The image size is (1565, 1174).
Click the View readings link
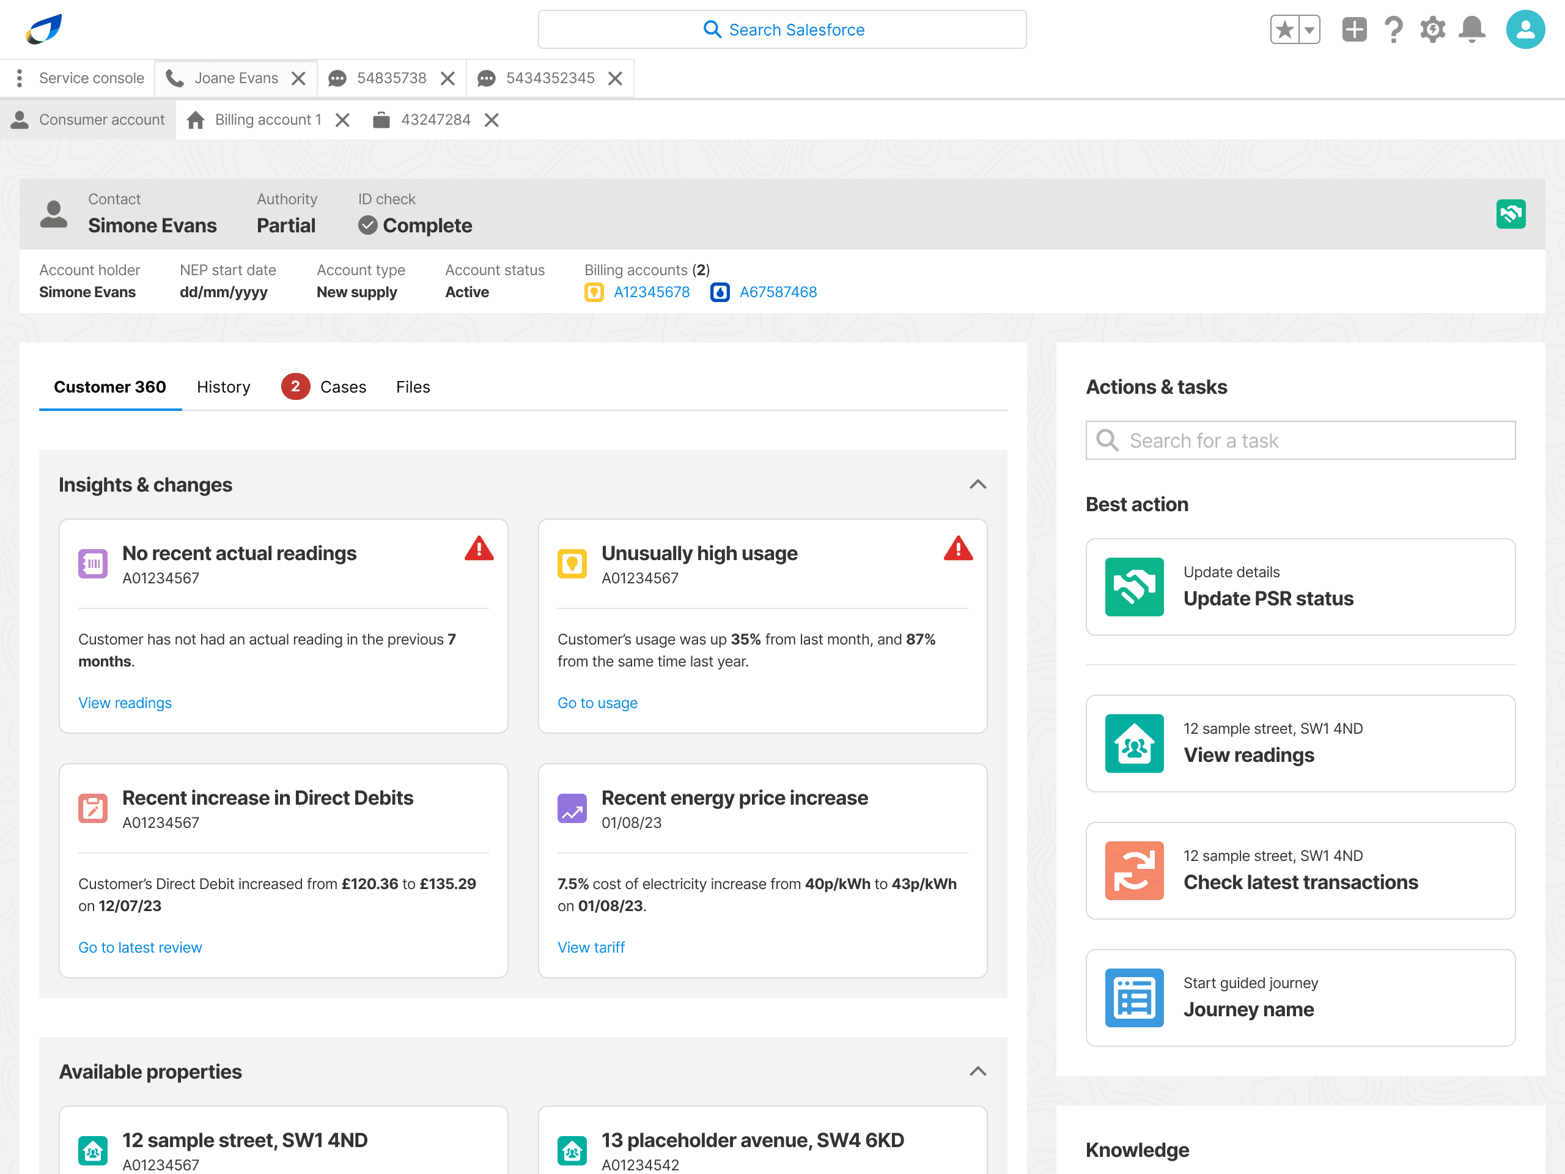pyautogui.click(x=125, y=703)
